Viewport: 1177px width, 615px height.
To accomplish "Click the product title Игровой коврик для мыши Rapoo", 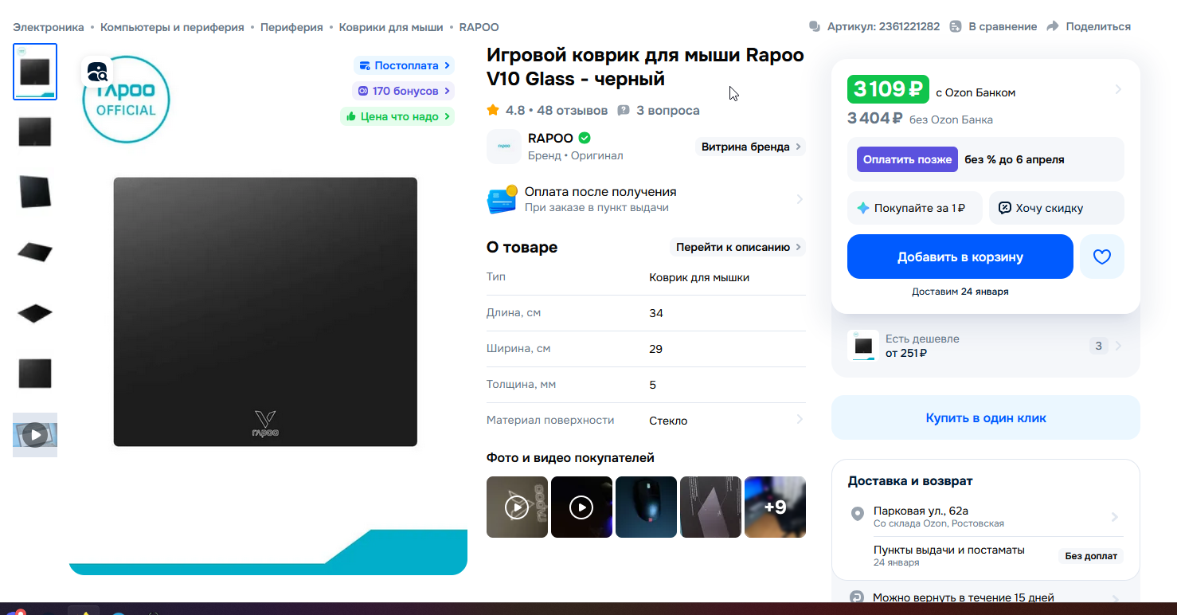I will tap(645, 67).
